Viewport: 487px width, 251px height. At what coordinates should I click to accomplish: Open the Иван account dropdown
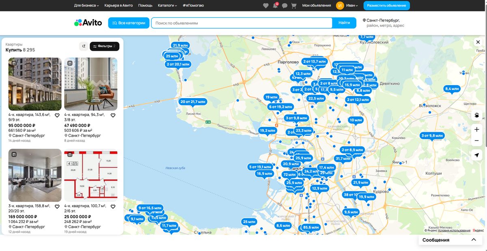[x=352, y=6]
